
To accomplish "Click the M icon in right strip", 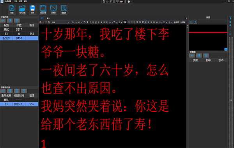I will pyautogui.click(x=230, y=34).
